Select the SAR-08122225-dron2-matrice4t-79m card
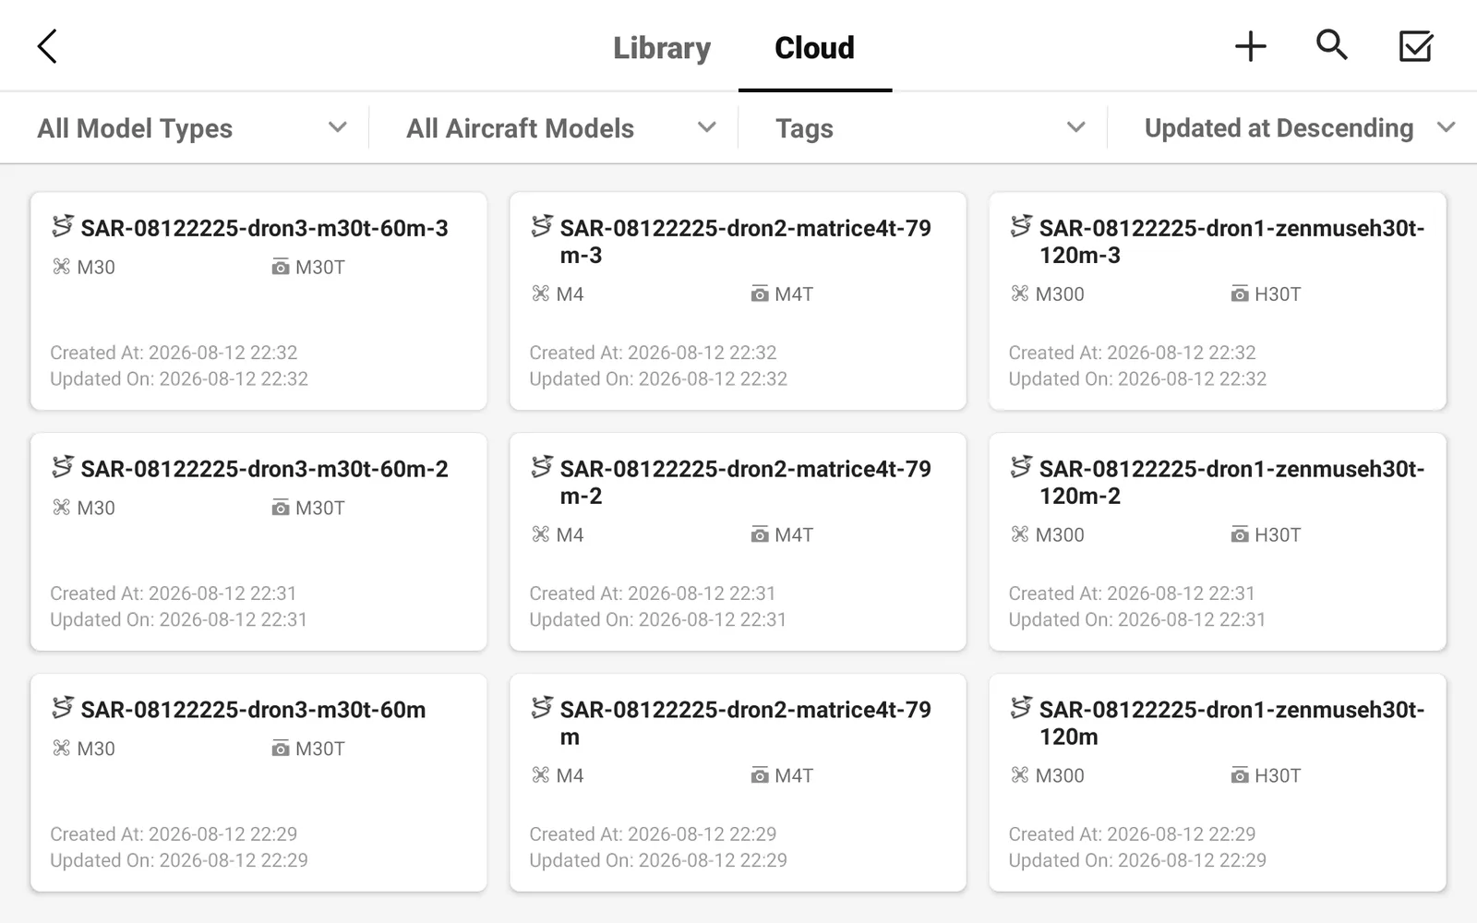This screenshot has width=1477, height=923. point(738,783)
